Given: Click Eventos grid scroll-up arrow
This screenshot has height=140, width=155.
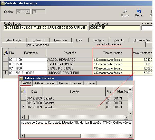Looking at the screenshot, I should [x=130, y=89].
